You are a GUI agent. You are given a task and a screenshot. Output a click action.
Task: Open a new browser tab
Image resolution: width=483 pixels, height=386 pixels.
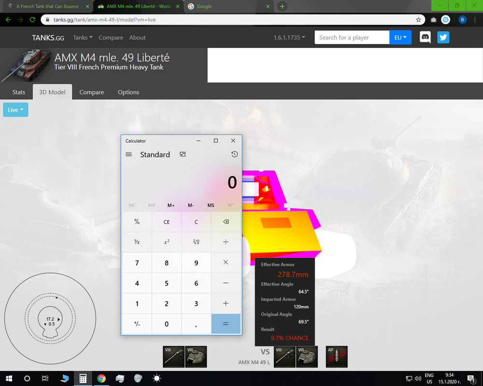pyautogui.click(x=282, y=6)
